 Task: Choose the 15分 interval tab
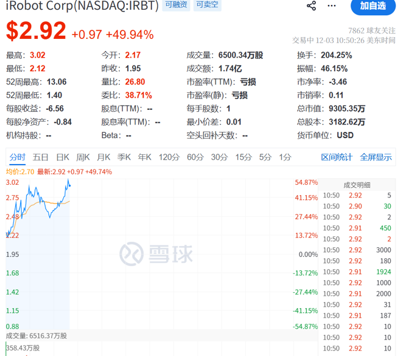[243, 157]
